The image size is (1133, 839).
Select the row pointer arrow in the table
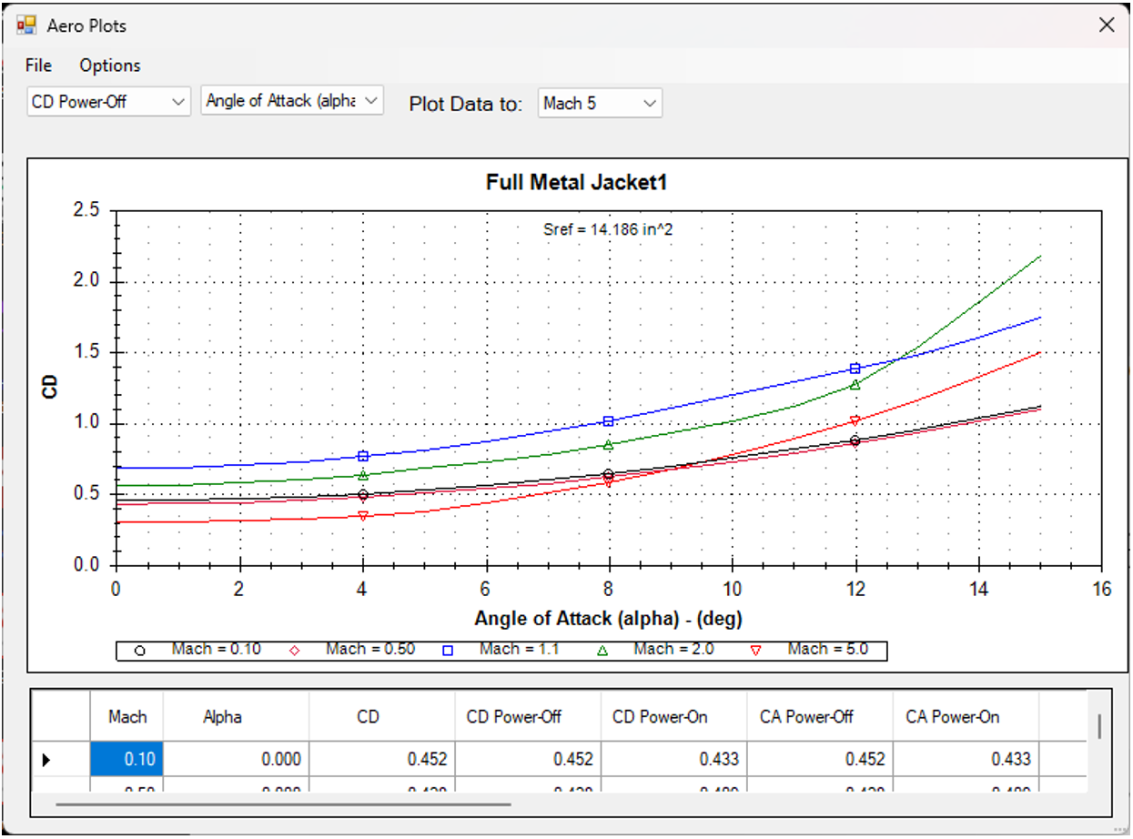[46, 759]
